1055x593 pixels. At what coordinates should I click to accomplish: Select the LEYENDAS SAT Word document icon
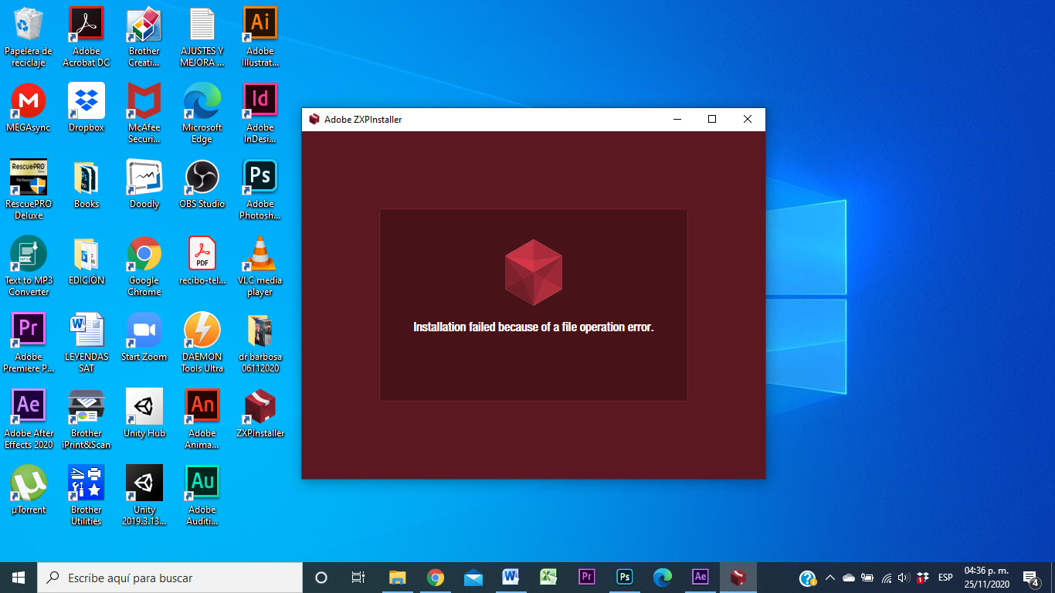coord(87,342)
